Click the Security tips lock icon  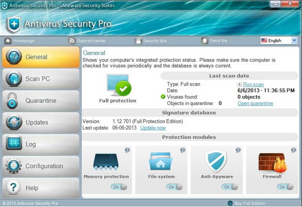click(x=139, y=41)
